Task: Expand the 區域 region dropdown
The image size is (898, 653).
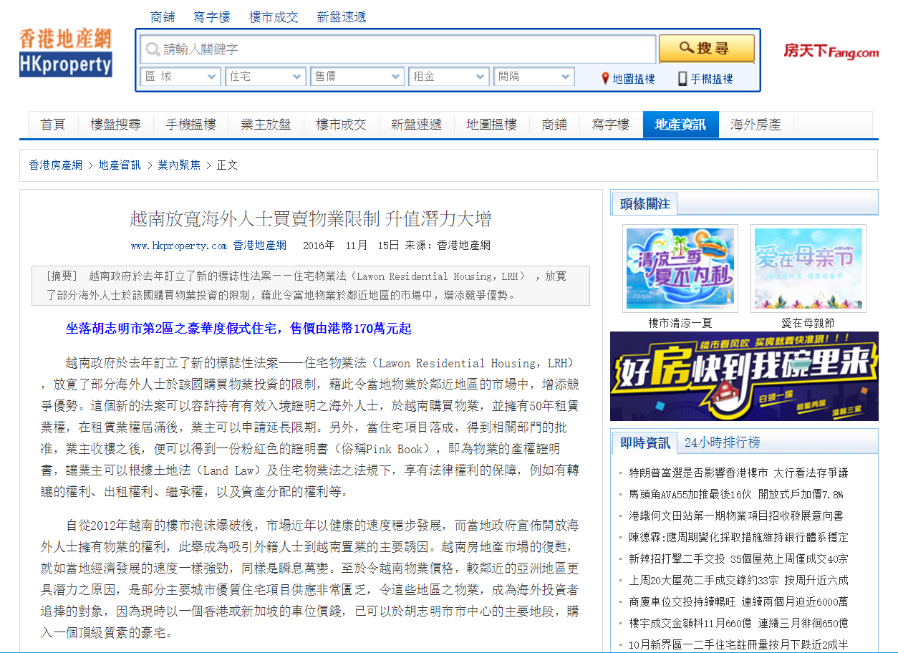Action: tap(180, 76)
